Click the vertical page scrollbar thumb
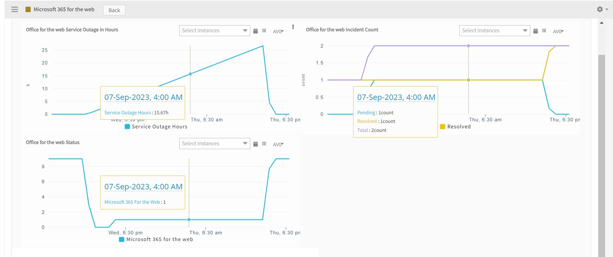 602,156
